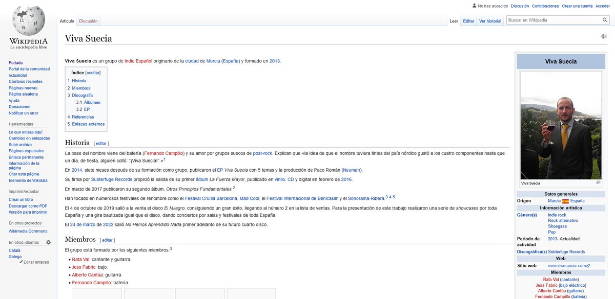The width and height of the screenshot is (615, 299).
Task: Open the infobox photo of Viva Suecia
Action: [x=561, y=126]
